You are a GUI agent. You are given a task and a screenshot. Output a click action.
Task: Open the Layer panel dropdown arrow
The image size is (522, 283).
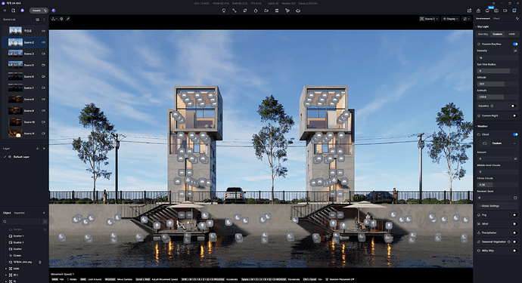(x=44, y=149)
